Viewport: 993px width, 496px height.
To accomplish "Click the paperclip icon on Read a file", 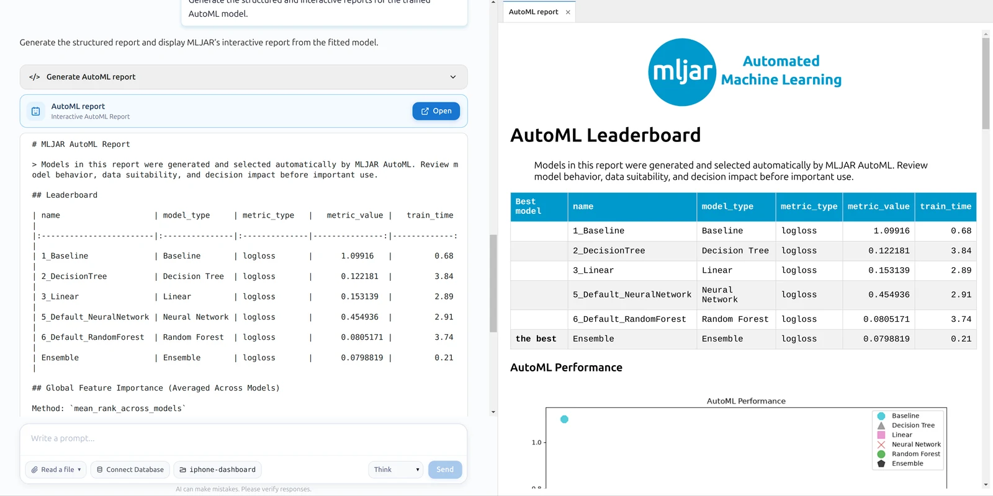I will click(x=35, y=470).
